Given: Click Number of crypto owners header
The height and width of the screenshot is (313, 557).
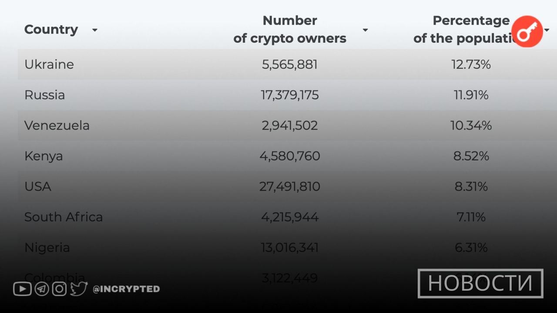Looking at the screenshot, I should (x=290, y=30).
